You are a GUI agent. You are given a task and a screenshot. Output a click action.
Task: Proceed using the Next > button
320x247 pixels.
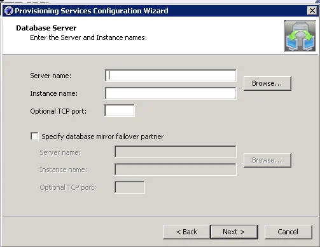pos(234,232)
